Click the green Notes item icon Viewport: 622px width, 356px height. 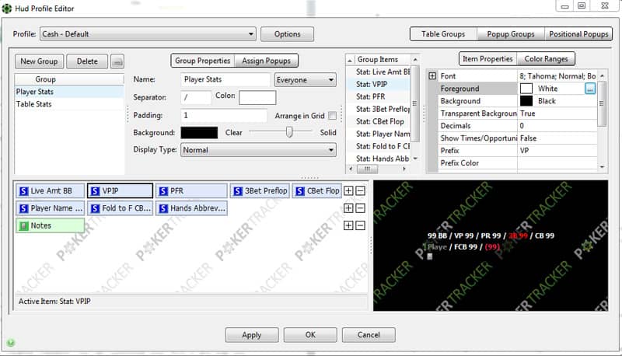(x=24, y=226)
